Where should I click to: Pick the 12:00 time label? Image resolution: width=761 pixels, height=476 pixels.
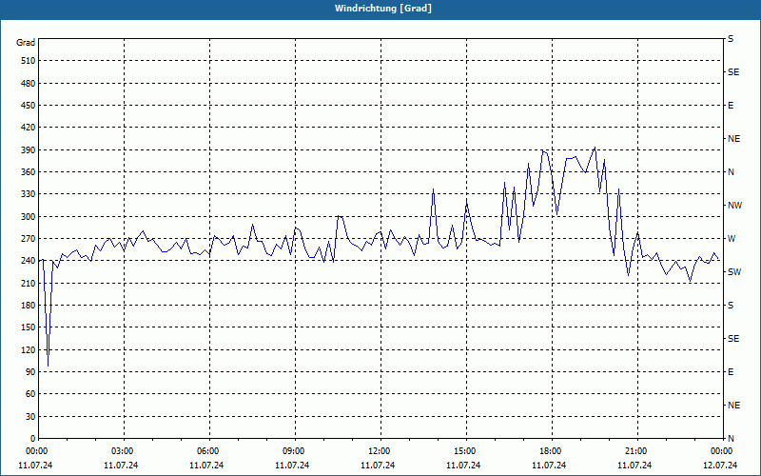380,451
